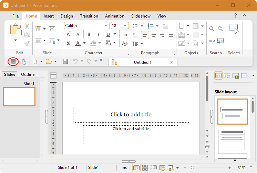Select the Title and content slide layout thumbnail

click(233, 141)
